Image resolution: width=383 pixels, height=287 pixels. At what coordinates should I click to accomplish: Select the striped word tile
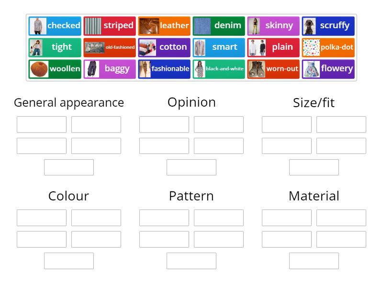pos(109,25)
